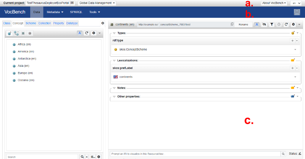Viewport: 305px width, 159px height.
Task: Open Types section dropdown arrow
Action: (298, 33)
